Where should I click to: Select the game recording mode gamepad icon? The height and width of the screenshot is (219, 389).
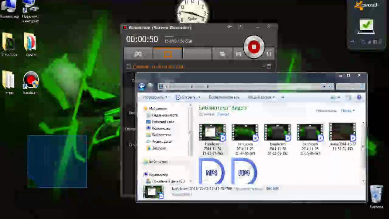(138, 54)
